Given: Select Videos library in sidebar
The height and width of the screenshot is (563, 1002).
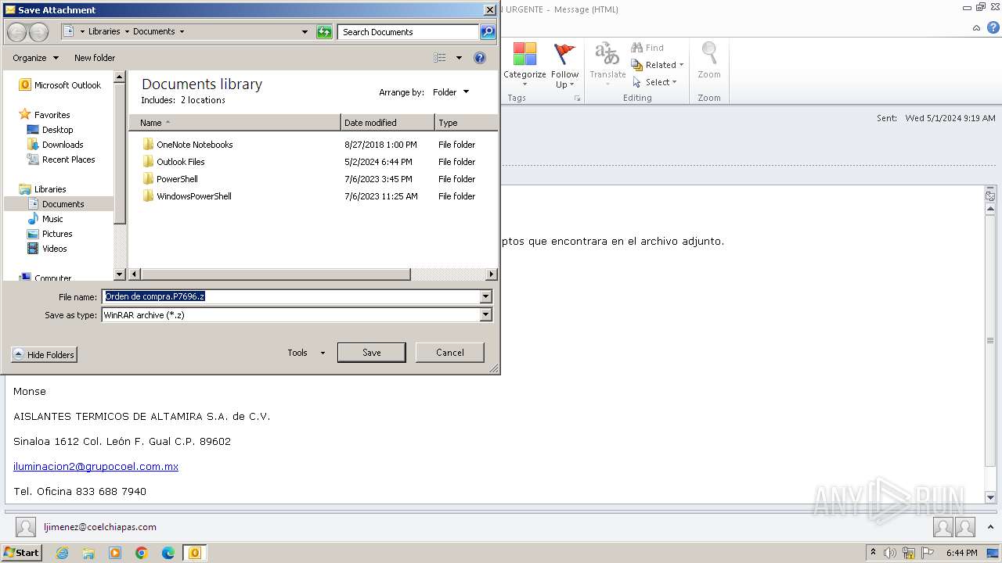Looking at the screenshot, I should click(47, 249).
